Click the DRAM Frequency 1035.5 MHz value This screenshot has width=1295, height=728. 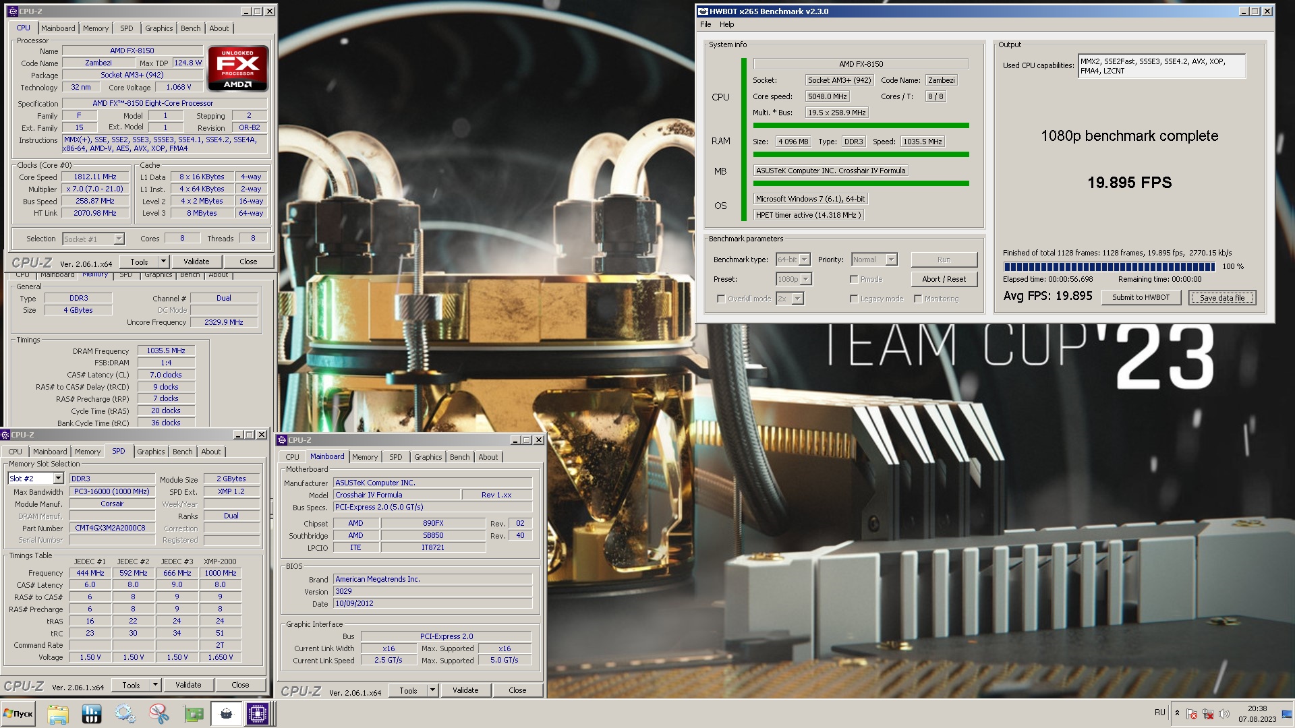pos(166,351)
